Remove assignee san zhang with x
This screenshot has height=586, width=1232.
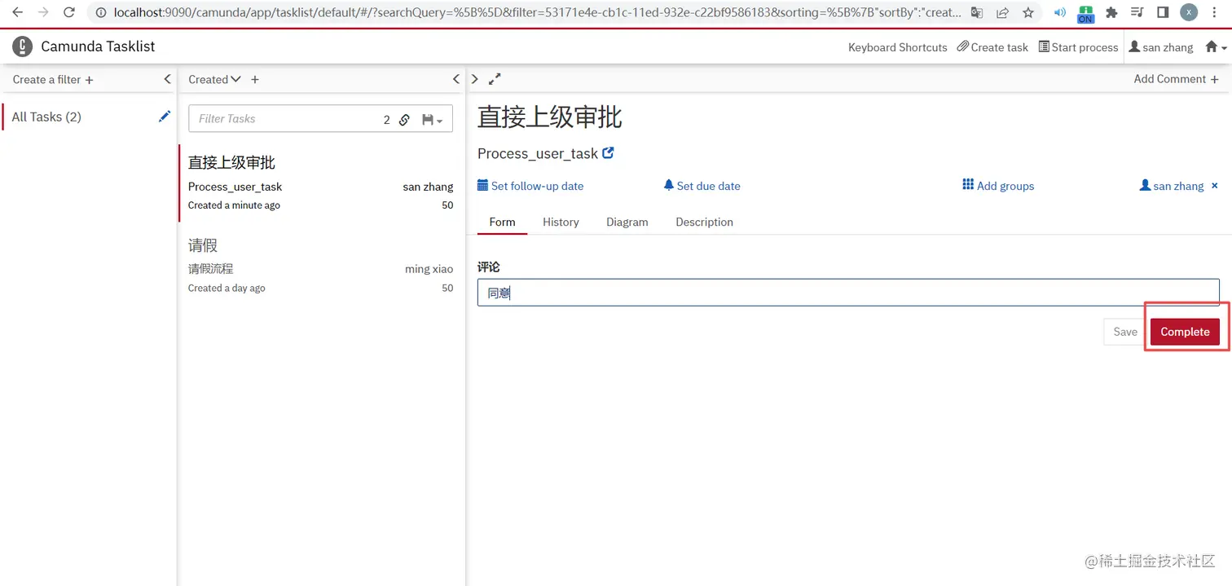(1214, 186)
